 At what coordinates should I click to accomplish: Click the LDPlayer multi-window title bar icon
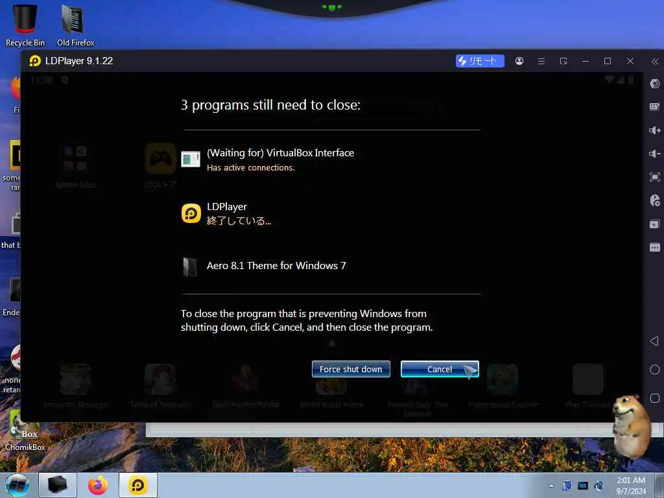[563, 62]
